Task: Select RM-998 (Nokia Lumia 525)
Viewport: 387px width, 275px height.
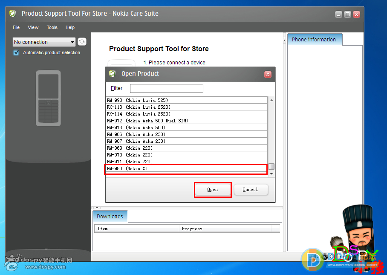Action: pos(187,100)
